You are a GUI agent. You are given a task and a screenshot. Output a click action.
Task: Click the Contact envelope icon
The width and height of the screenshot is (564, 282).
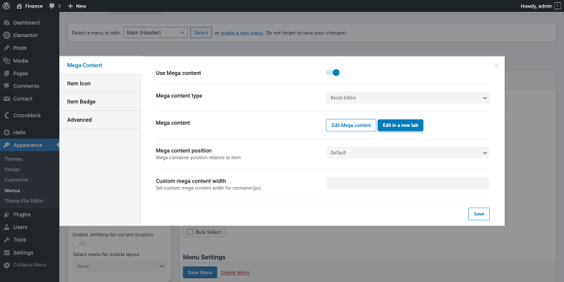point(6,99)
